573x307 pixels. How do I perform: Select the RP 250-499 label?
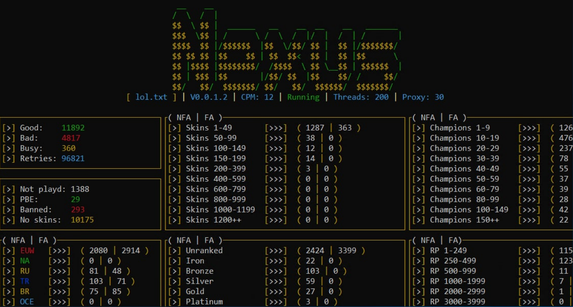click(x=453, y=261)
